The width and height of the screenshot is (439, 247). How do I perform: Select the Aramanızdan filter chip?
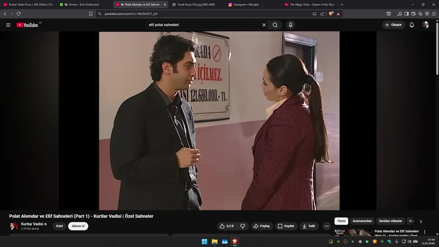pos(362,221)
